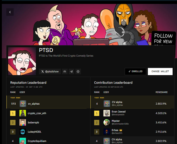Open the @ptsdshow X profile link
The height and width of the screenshot is (144, 177).
[x=50, y=71]
